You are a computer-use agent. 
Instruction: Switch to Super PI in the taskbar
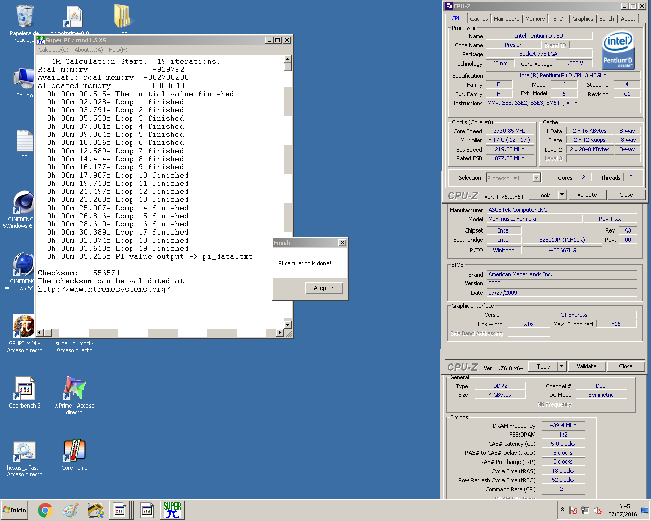[x=172, y=510]
